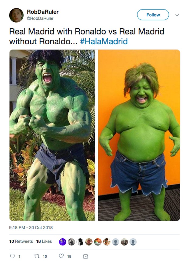Open the orange background Hulk photo
This screenshot has height=265, width=190.
click(x=139, y=135)
